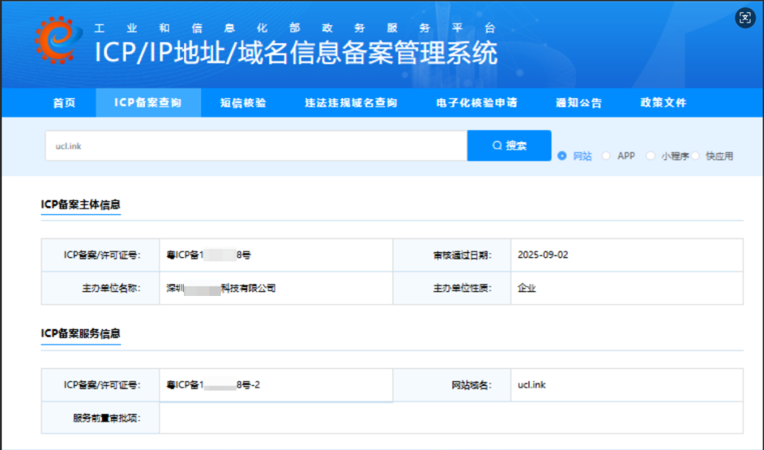Open the 违法违规域名查询 tab
Image resolution: width=764 pixels, height=450 pixels.
tap(351, 103)
